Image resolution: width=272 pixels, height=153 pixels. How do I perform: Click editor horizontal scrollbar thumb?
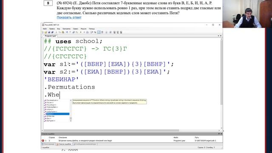pyautogui.click(x=111, y=130)
